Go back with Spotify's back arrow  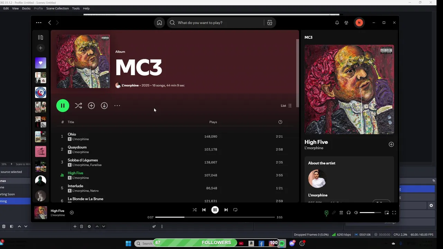(x=49, y=22)
